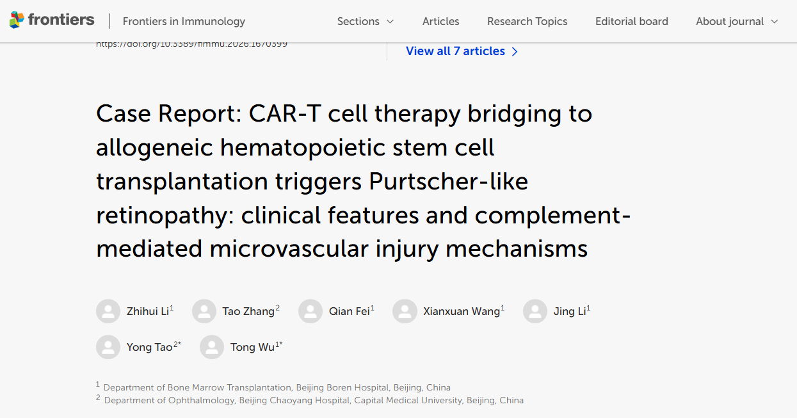Viewport: 797px width, 418px height.
Task: Click author name Xianxuan Wang
Action: (461, 312)
